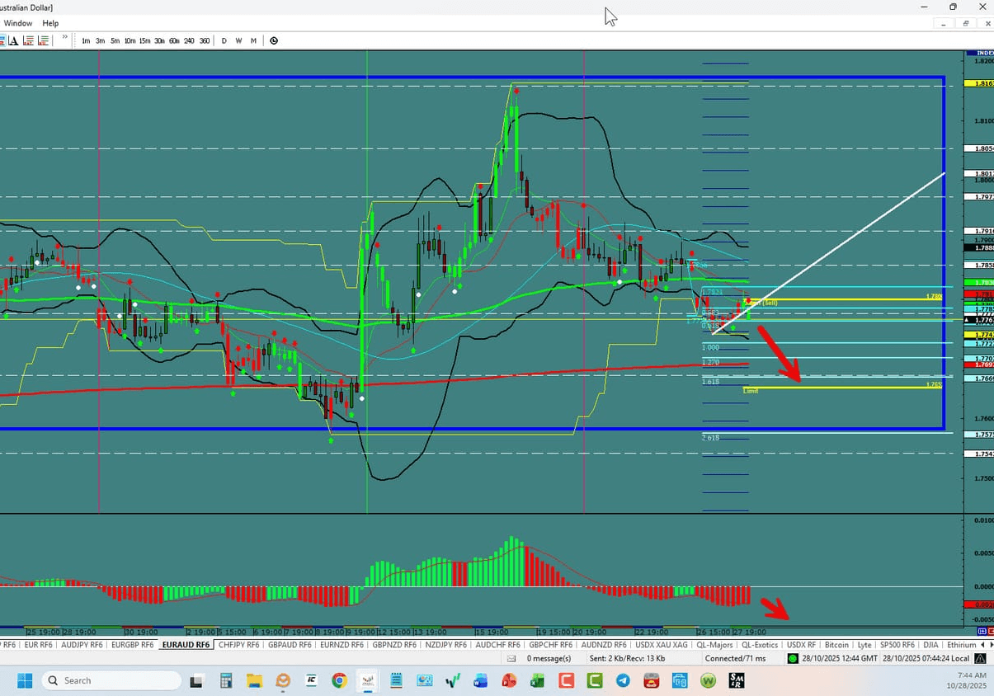Click the 0 message(s) status link
The width and height of the screenshot is (994, 696).
coord(549,658)
